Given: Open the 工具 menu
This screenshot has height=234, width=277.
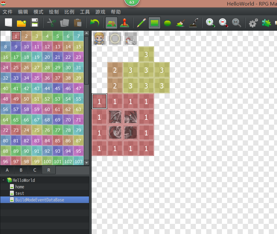Looking at the screenshot, I should click(x=85, y=12).
